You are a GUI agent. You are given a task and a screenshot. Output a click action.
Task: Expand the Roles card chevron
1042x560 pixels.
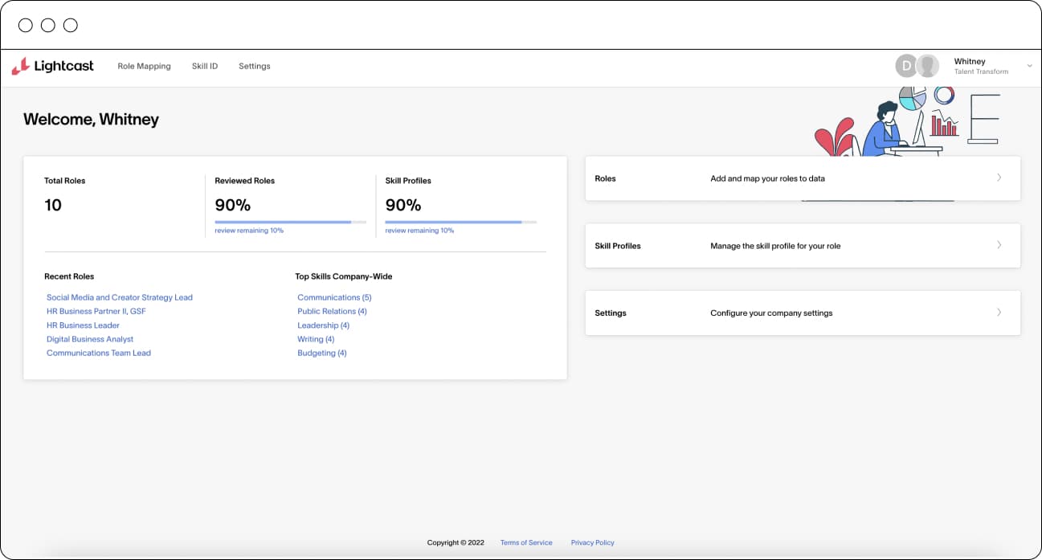pos(999,178)
